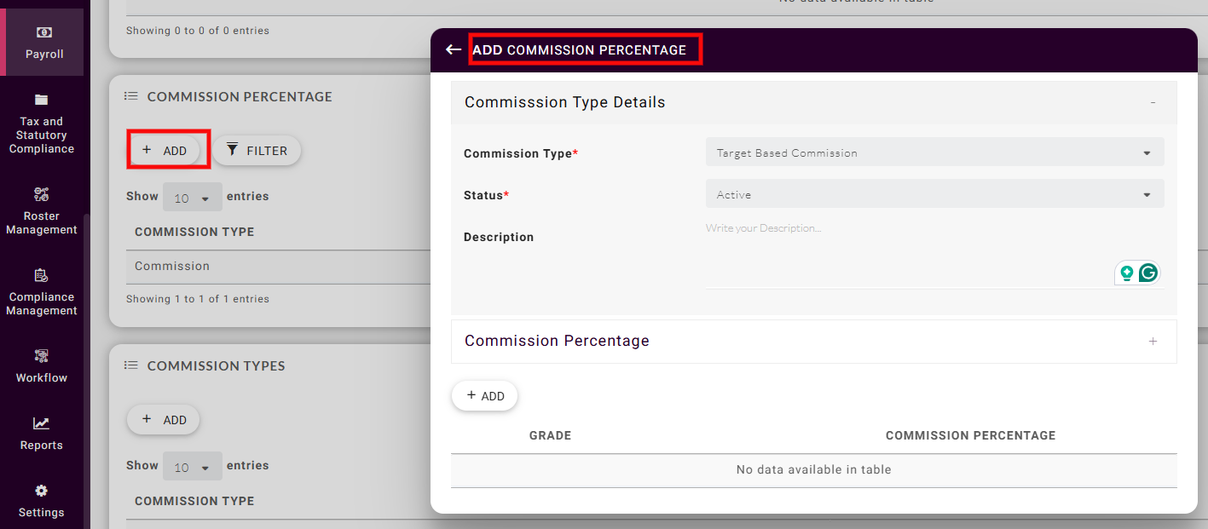This screenshot has height=529, width=1208.
Task: Click into the Description text field
Action: pos(904,247)
